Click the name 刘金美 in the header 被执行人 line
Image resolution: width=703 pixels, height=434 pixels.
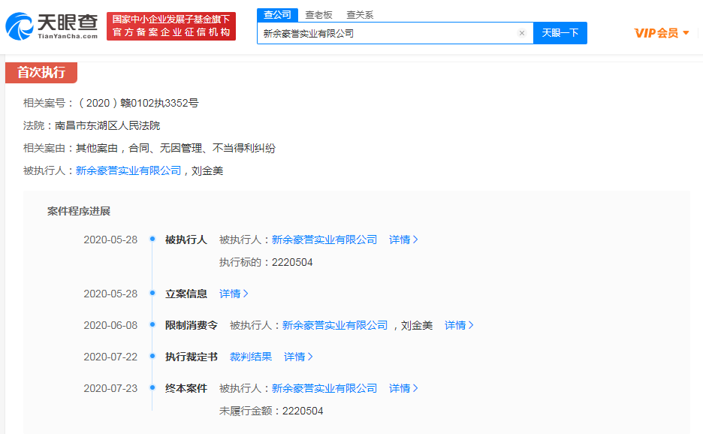(207, 170)
